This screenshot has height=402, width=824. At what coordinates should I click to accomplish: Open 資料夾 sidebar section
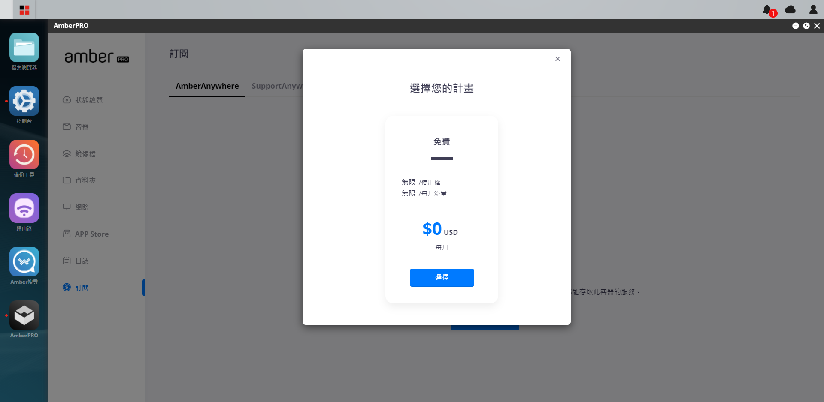click(79, 180)
